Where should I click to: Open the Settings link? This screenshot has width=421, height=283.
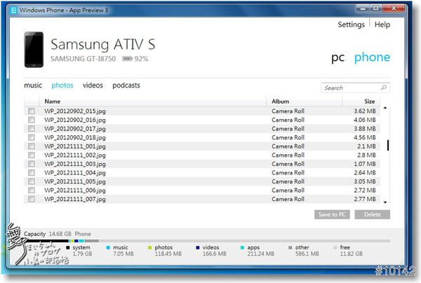[351, 25]
